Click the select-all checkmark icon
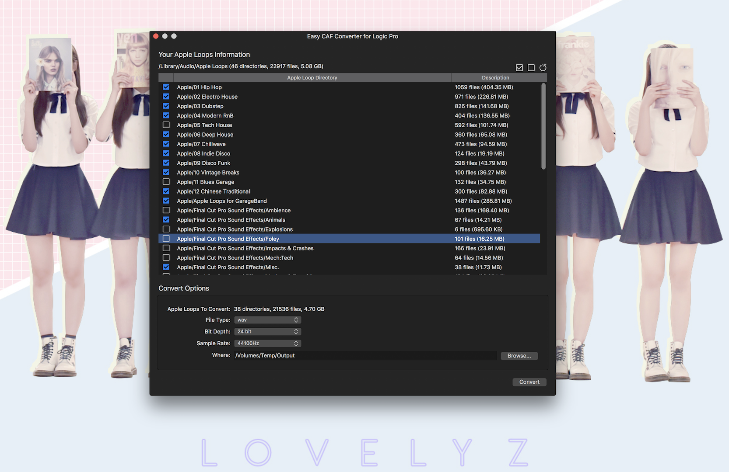The width and height of the screenshot is (729, 472). 519,68
